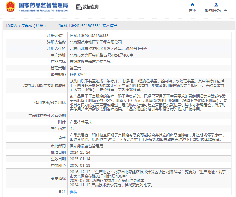Viewport: 236px width, 197px height.
Task: Click the 变更情况 label
Action: (x=58, y=178)
